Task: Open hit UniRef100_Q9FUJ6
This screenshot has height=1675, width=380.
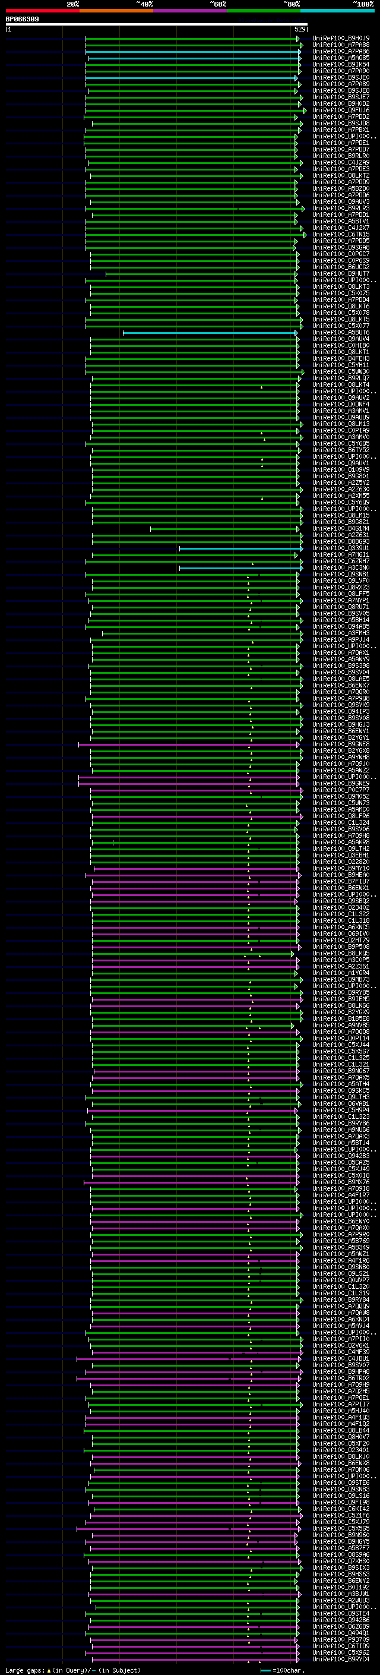Action: coord(341,111)
